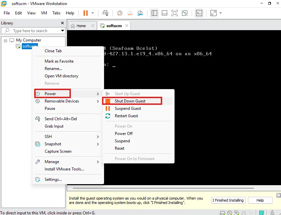
Task: Open the Edit menu
Action: [18, 13]
